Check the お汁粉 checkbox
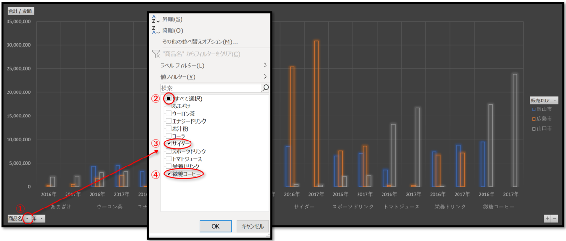566x241 pixels. pos(168,128)
